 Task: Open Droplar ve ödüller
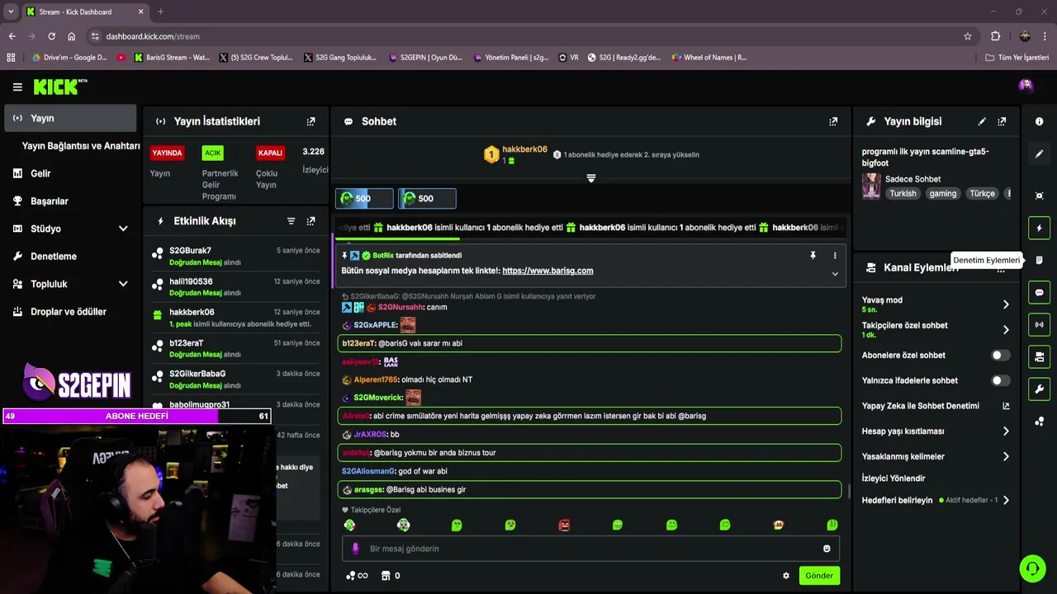(69, 312)
